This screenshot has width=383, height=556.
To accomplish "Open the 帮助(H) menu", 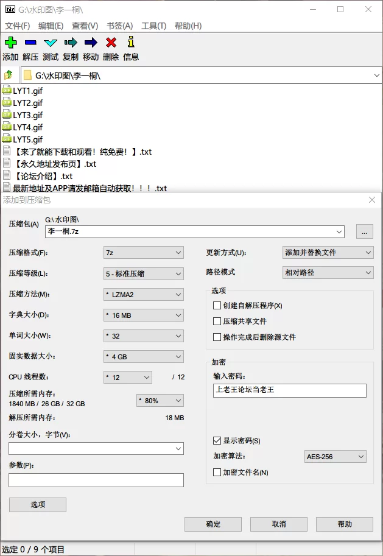I will click(188, 26).
